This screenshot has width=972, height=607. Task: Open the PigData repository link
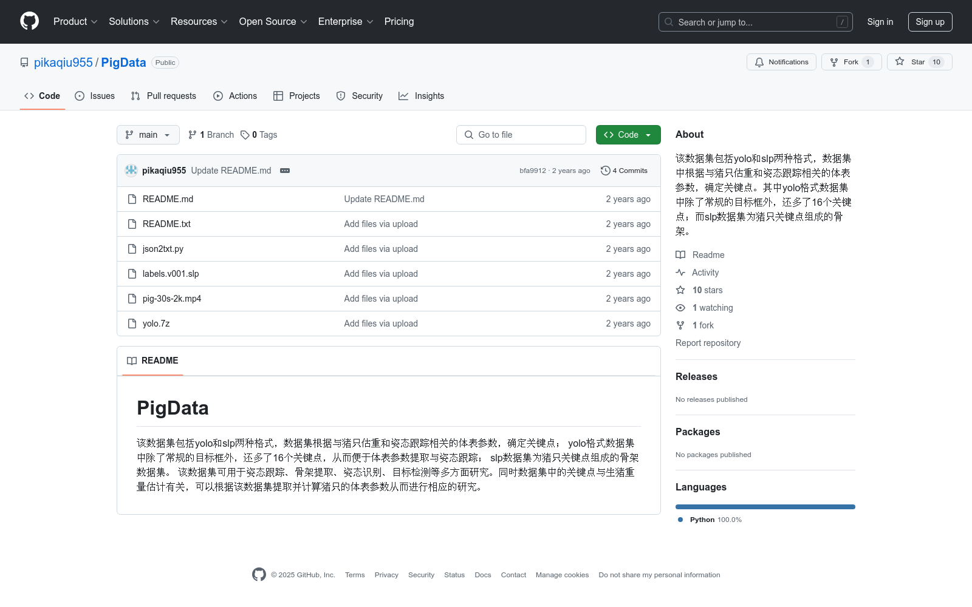[123, 63]
